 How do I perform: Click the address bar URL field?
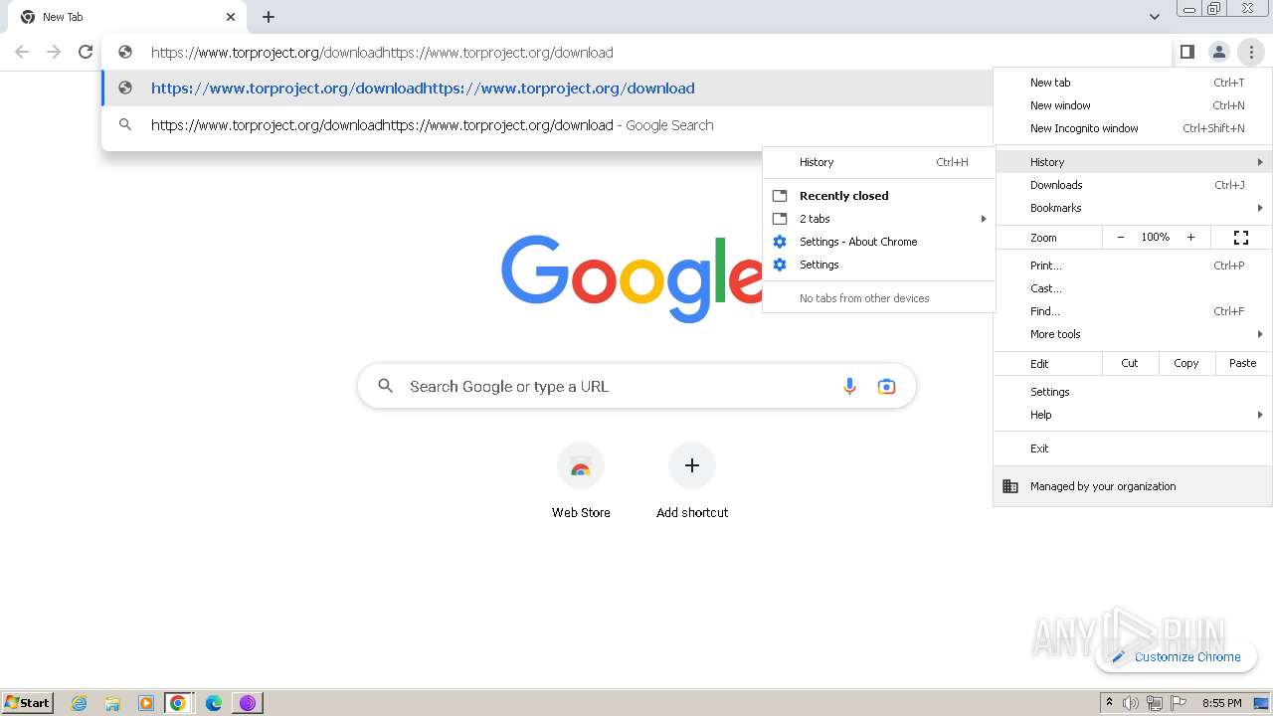636,53
